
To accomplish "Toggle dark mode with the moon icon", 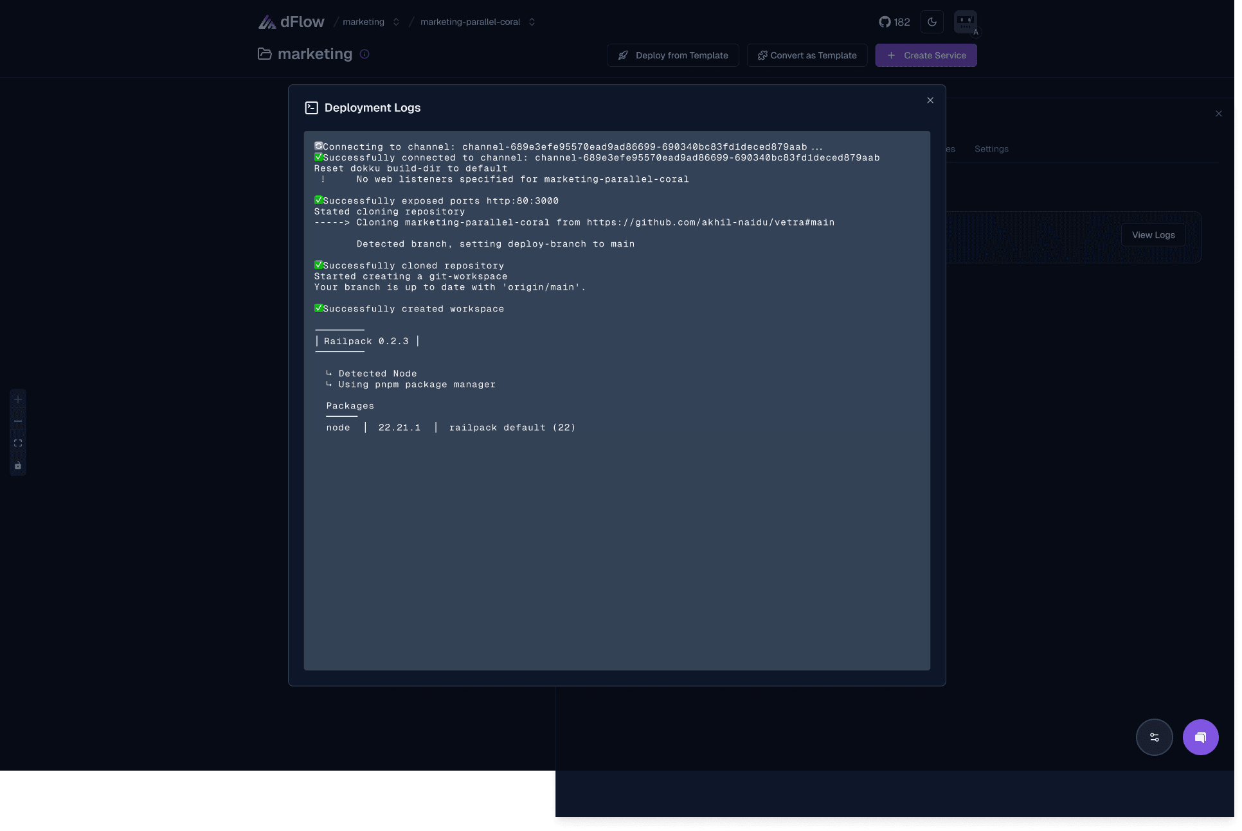I will (x=932, y=21).
